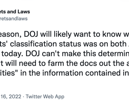Click the word "DOJ" in first tweet line
The height and width of the screenshot is (104, 129).
[x=31, y=34]
